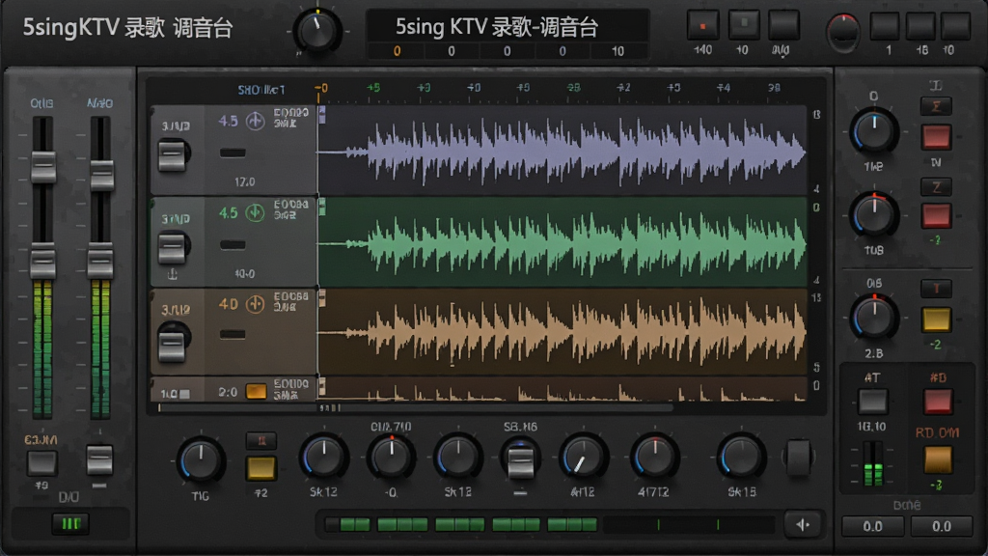Click the square button labeled 1 at top right
Image resolution: width=988 pixels, height=556 pixels.
tap(886, 26)
